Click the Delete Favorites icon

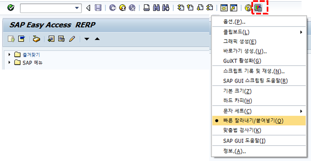coord(62,39)
